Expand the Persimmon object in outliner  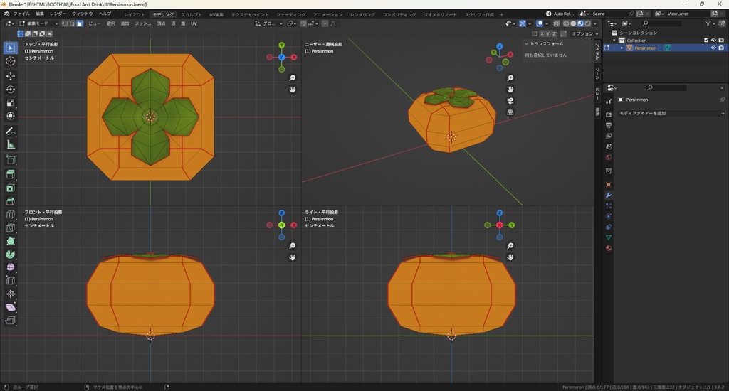[x=622, y=48]
